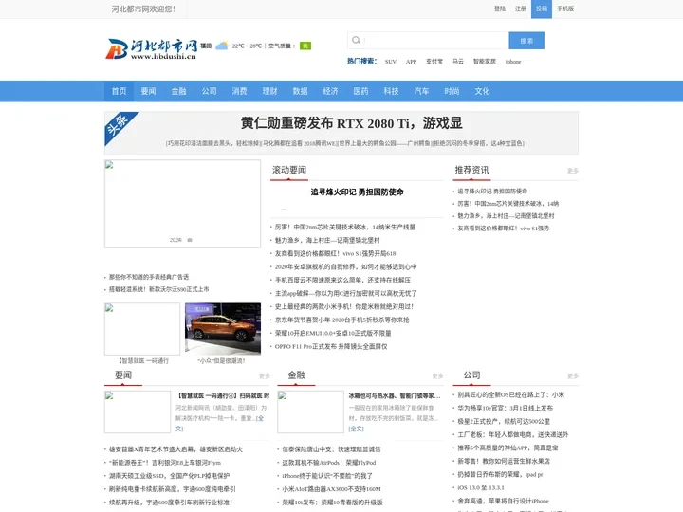Open article iOS 13.0 至 13.3.1
The image size is (683, 512).
(x=482, y=487)
